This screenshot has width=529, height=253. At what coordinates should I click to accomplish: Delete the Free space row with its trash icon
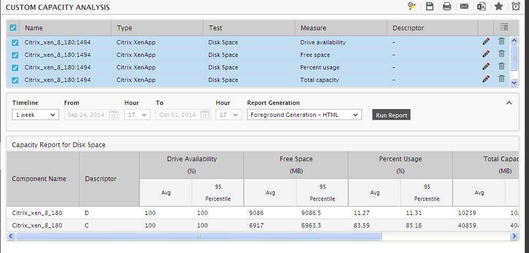click(x=502, y=54)
